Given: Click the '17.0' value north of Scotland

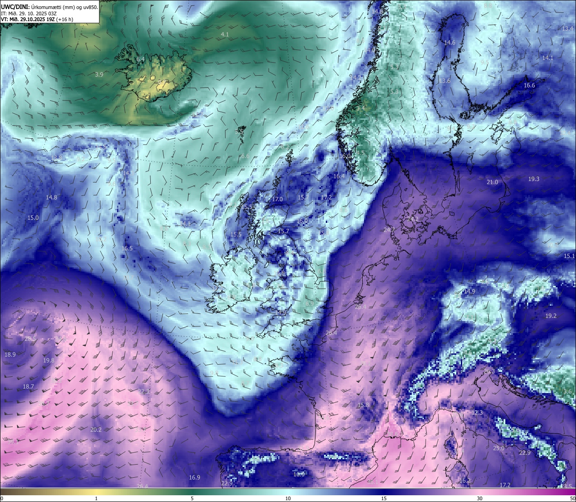Looking at the screenshot, I should click(277, 199).
